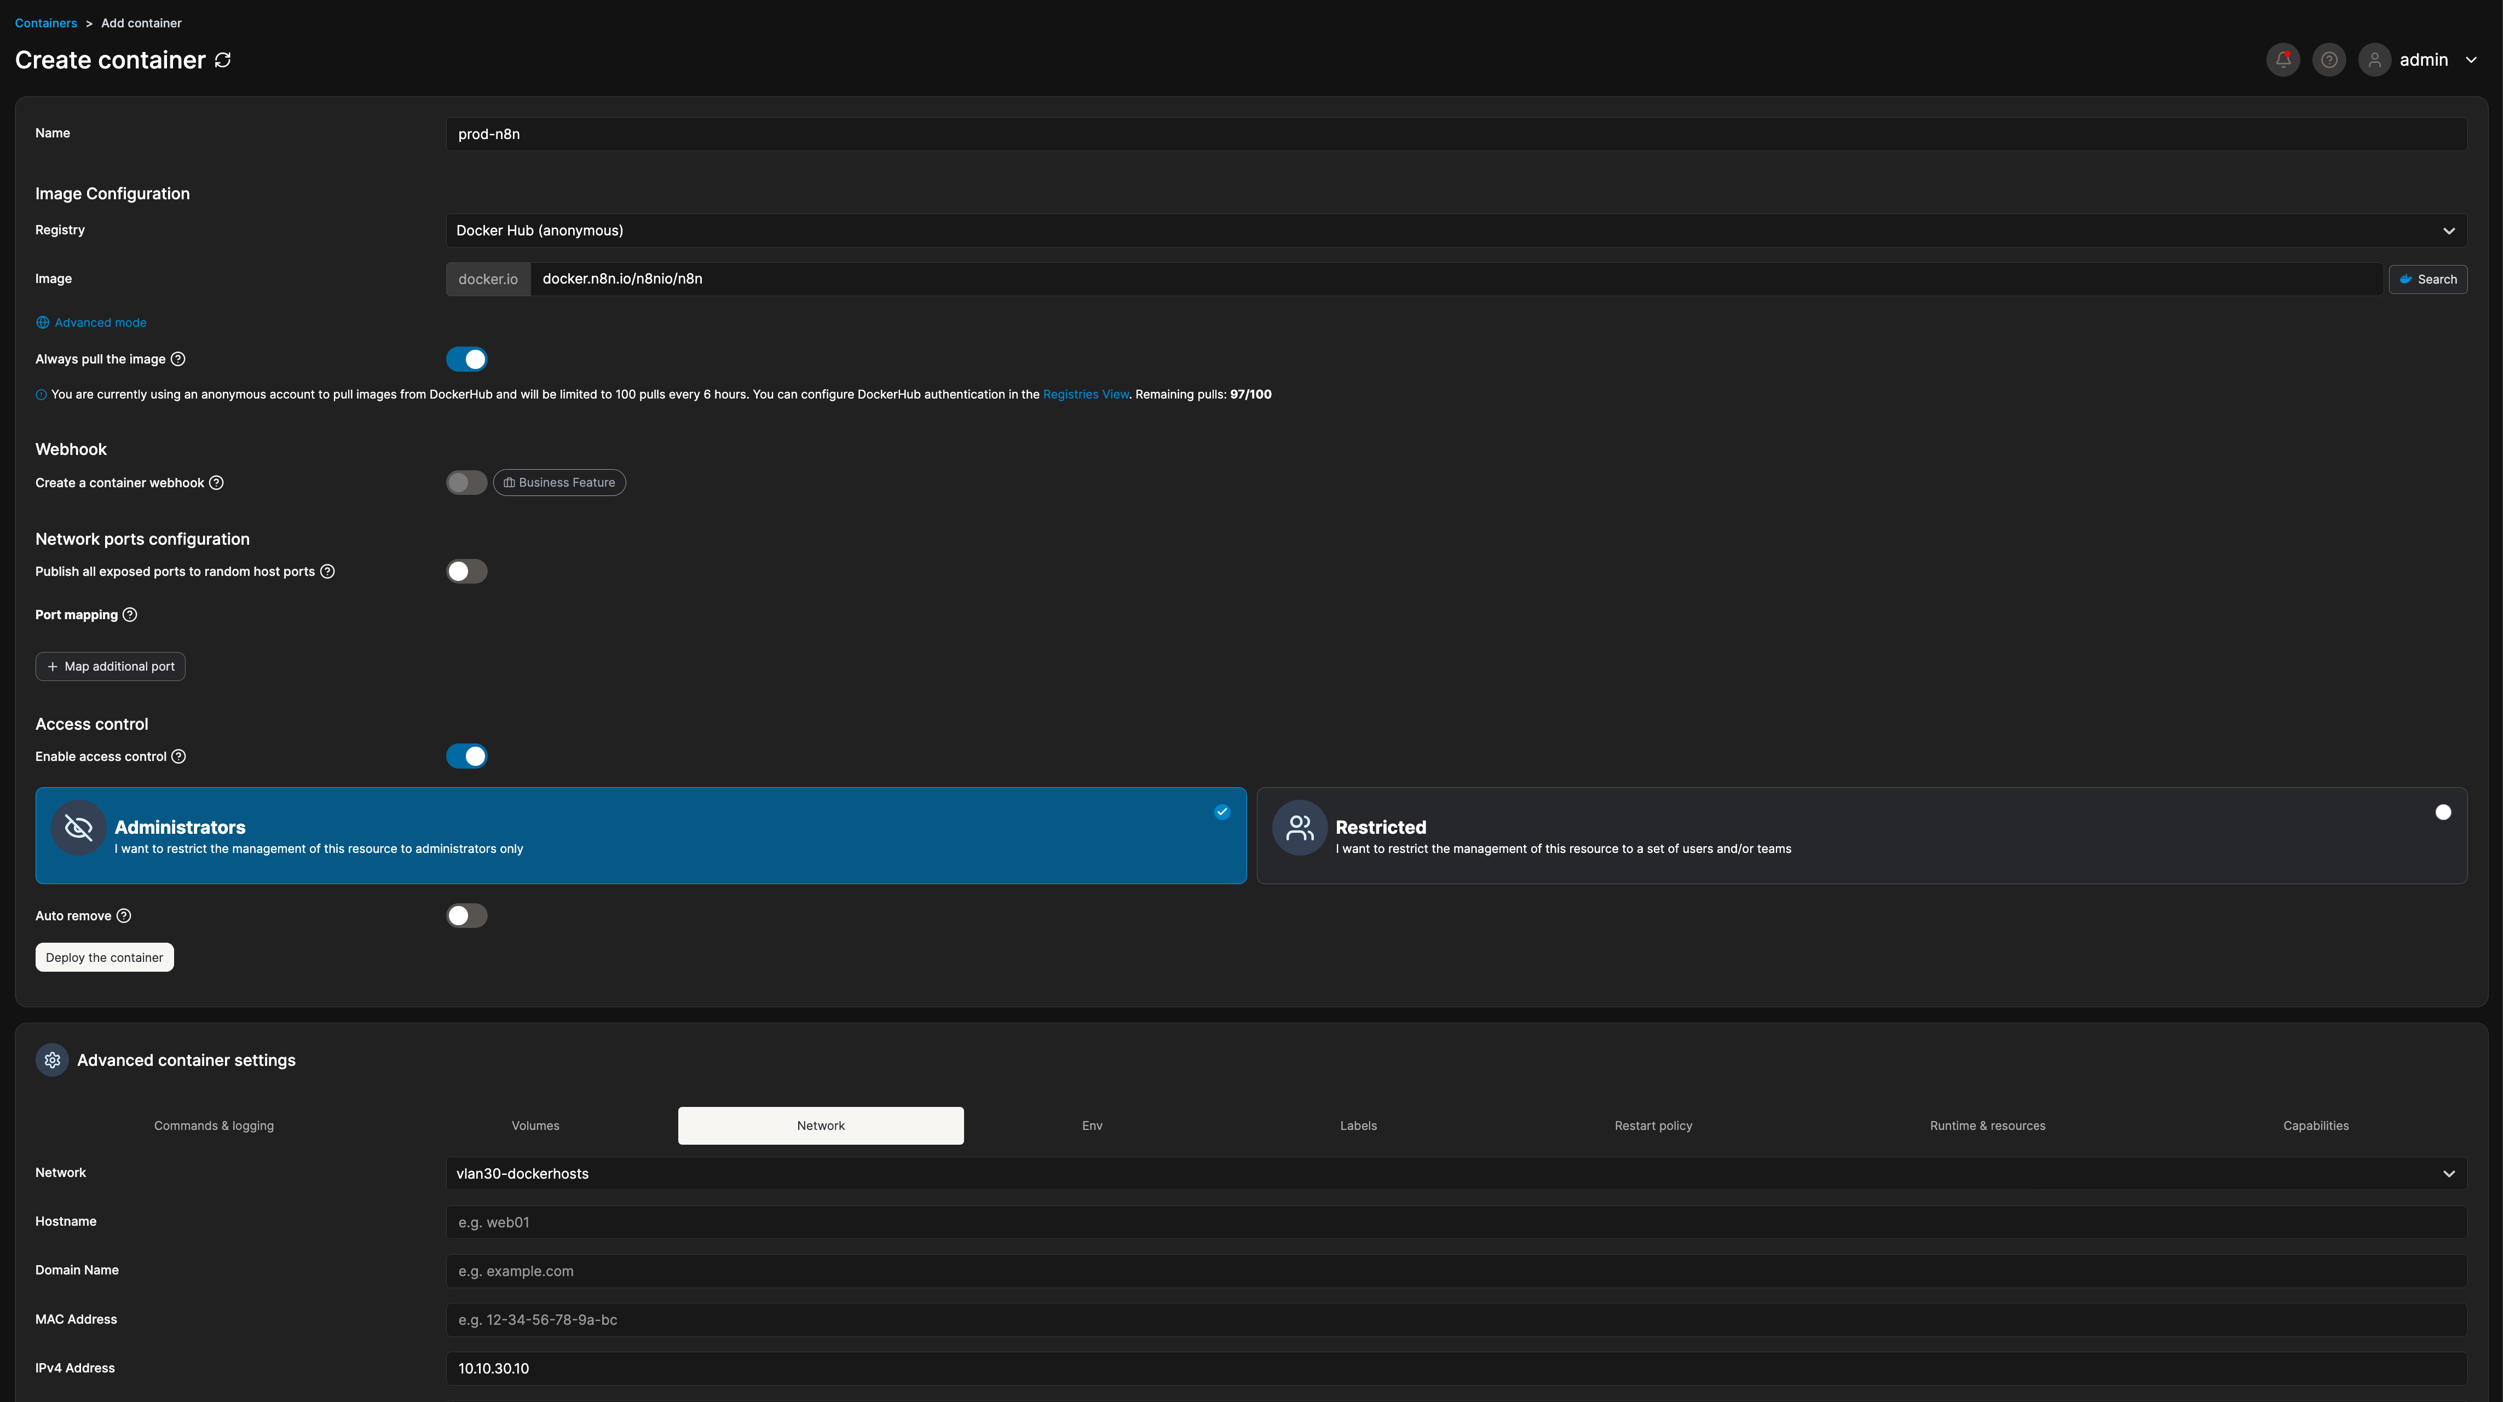Open the Capabilities tab
Screen dimensions: 2504x1402
click(x=2316, y=1126)
